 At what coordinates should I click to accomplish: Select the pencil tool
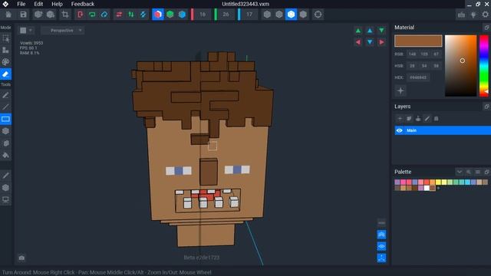pyautogui.click(x=5, y=95)
